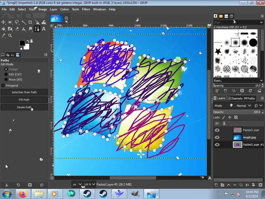The width and height of the screenshot is (265, 199).
Task: Select the Eraser tool
Action: 17,29
